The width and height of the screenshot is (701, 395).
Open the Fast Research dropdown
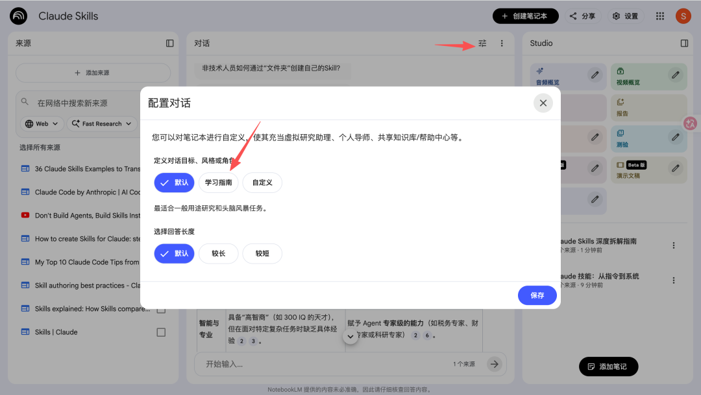(x=102, y=124)
